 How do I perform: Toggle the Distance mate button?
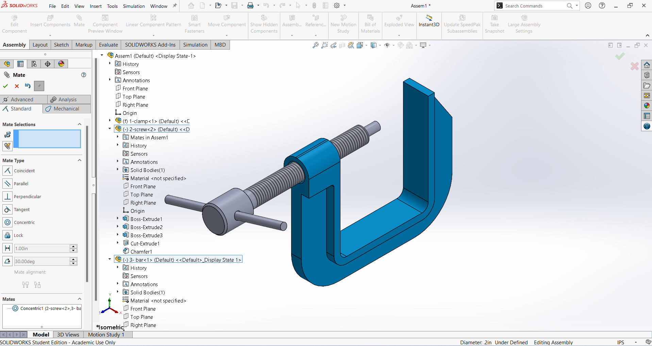[7, 248]
